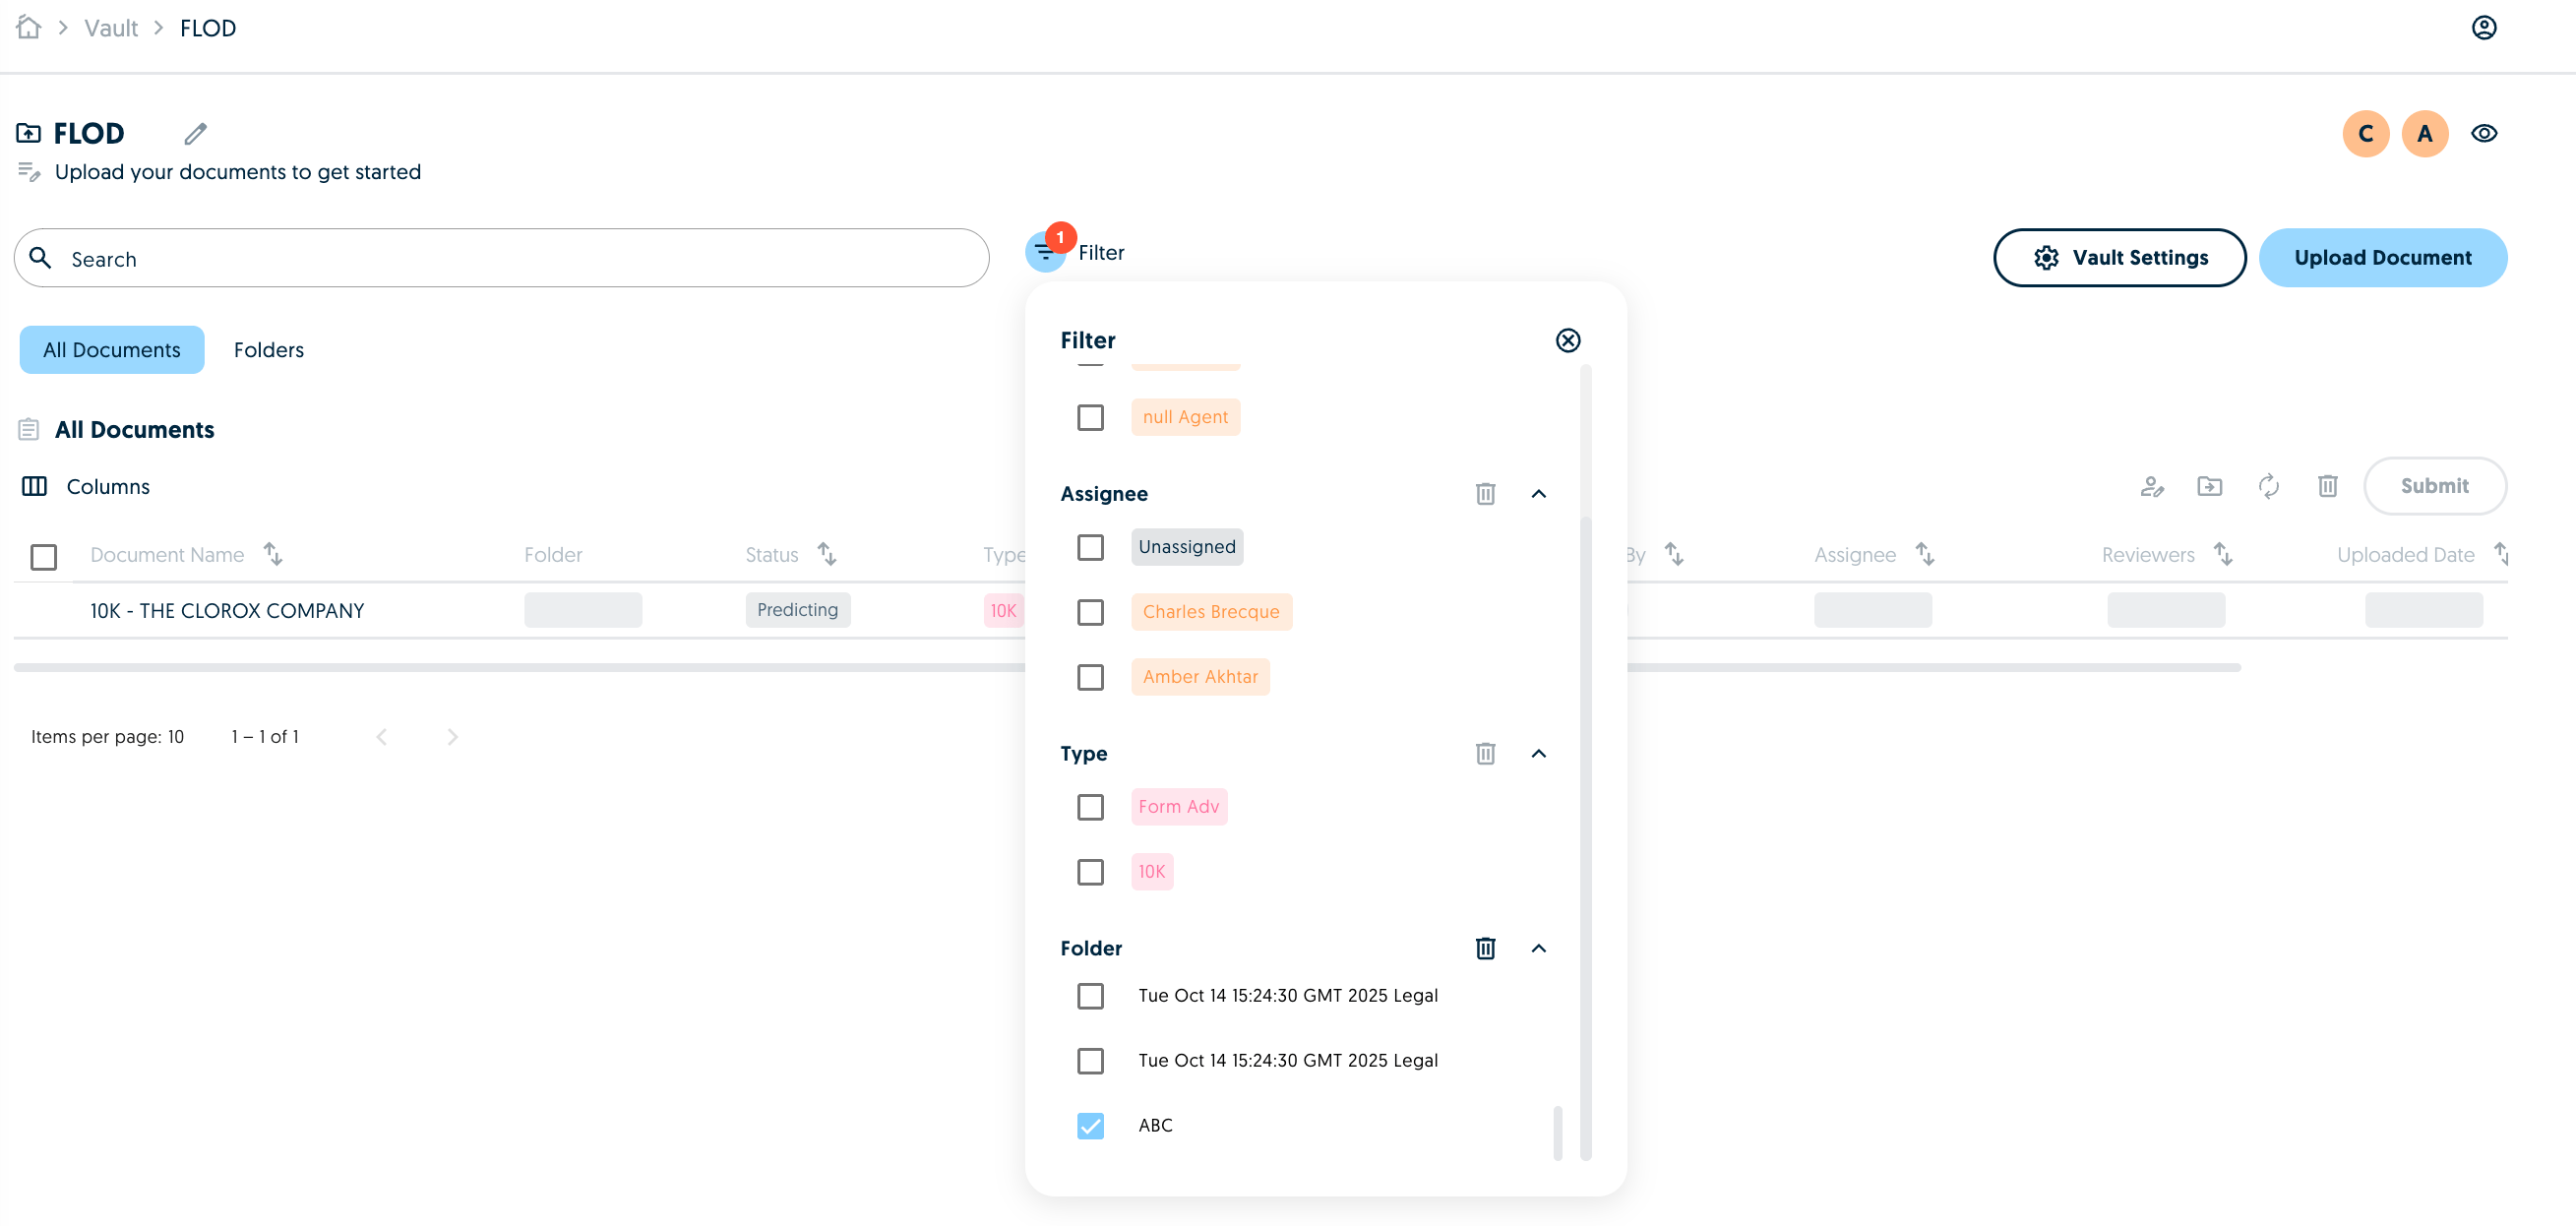Click the delete trash icon beside Submit
Image resolution: width=2576 pixels, height=1226 pixels.
tap(2328, 486)
